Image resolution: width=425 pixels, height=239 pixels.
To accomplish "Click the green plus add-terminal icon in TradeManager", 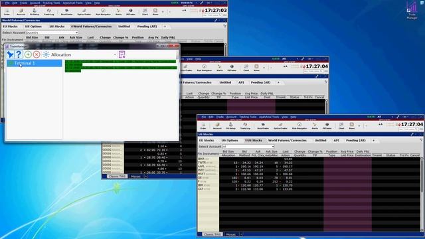I will pyautogui.click(x=28, y=54).
